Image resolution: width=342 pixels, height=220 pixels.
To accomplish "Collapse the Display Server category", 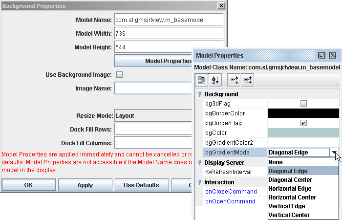I will tap(200, 163).
